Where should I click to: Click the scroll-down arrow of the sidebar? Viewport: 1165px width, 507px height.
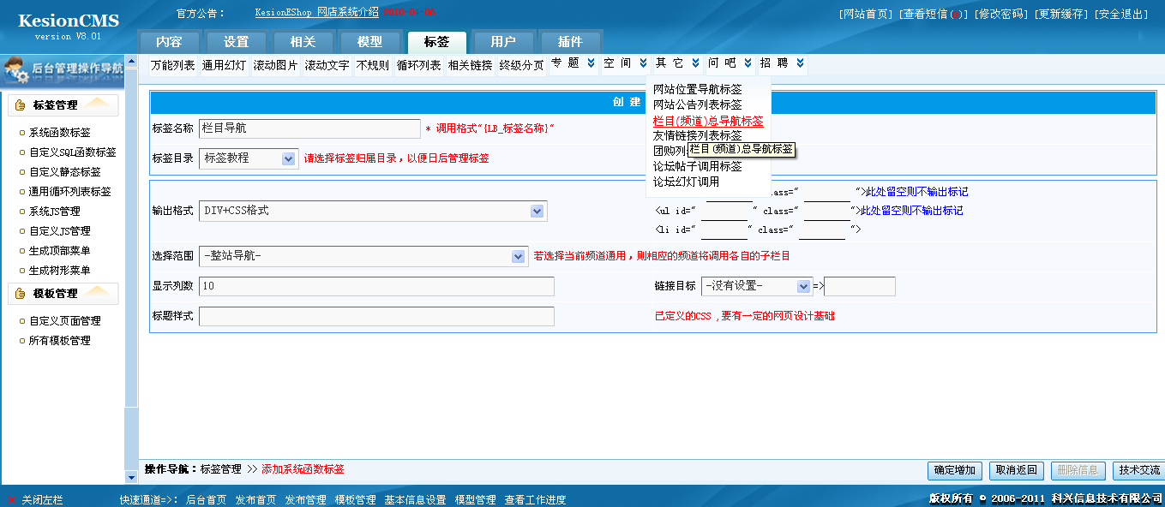pos(131,477)
